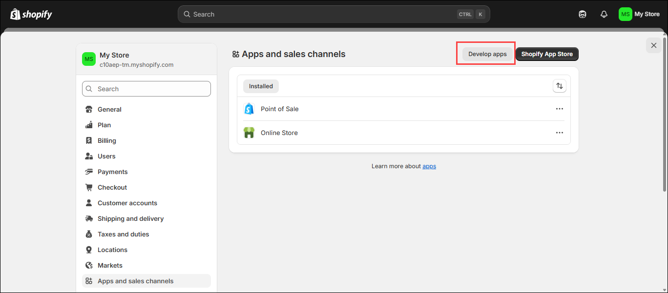Viewport: 668px width, 293px height.
Task: Open Point of Sale more options menu
Action: tap(559, 109)
